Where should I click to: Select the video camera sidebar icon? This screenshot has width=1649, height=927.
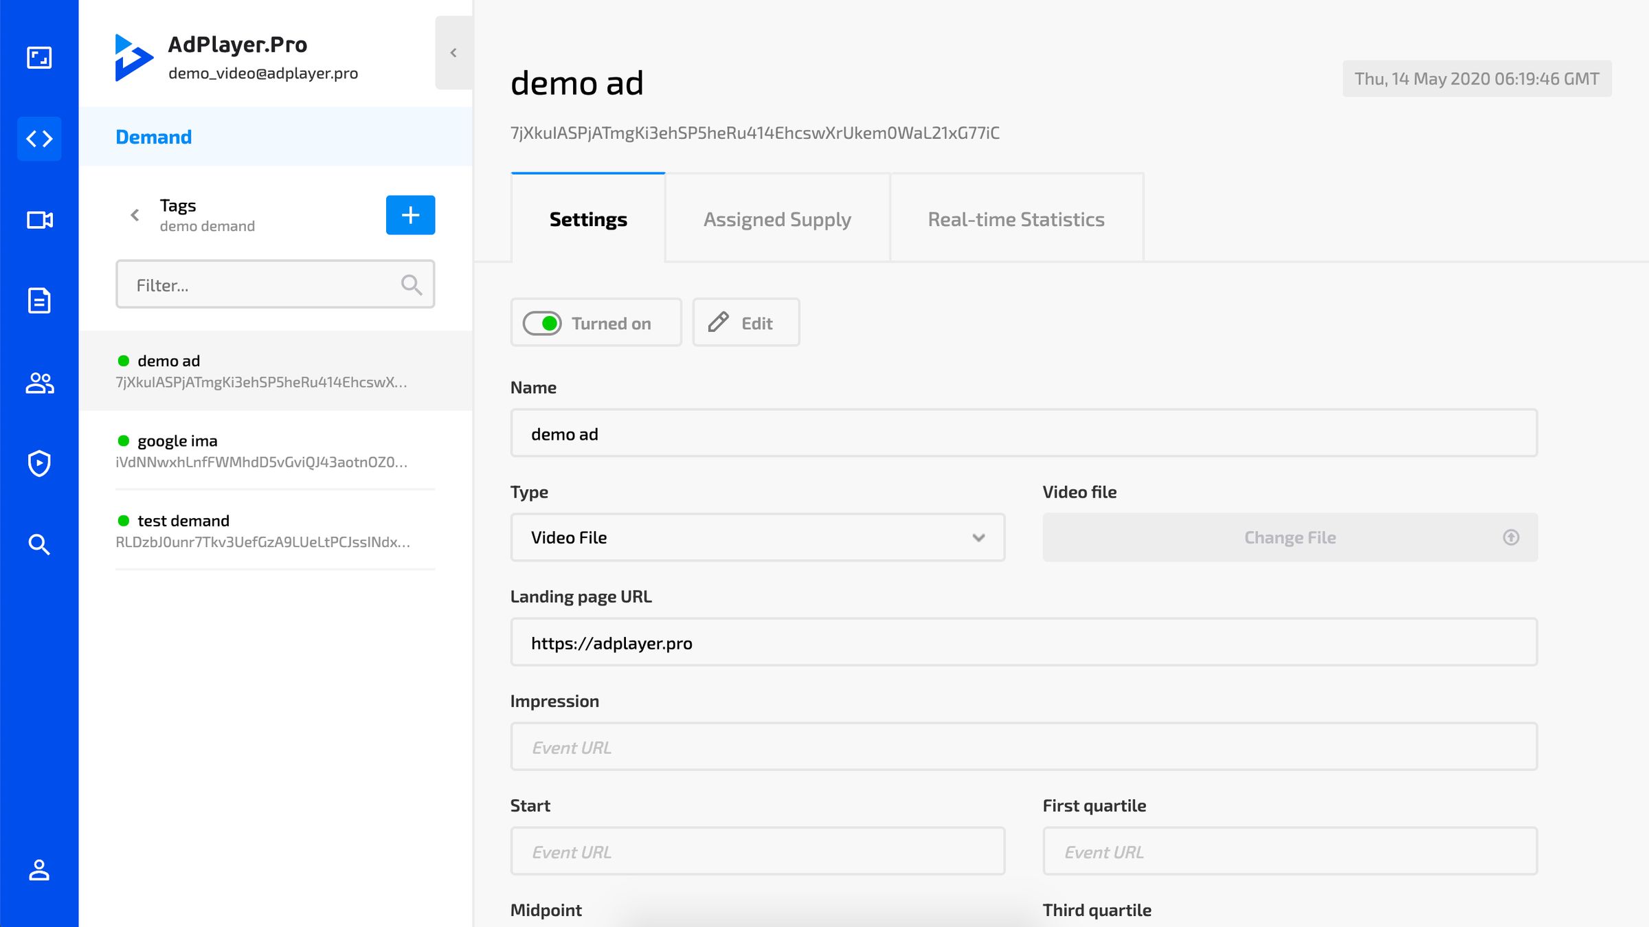39,220
